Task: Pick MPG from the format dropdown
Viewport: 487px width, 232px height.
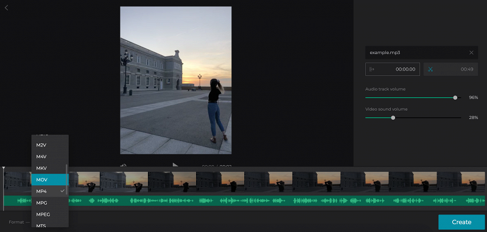Action: click(50, 203)
